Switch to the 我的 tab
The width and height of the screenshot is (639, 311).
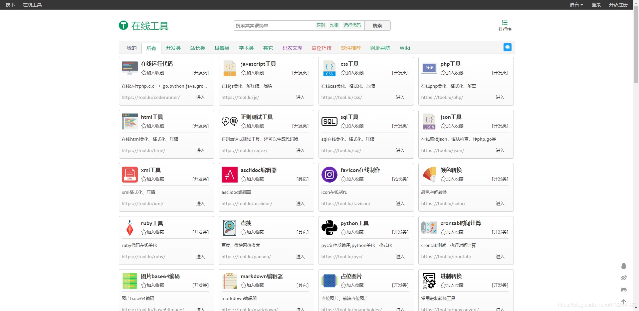(x=131, y=48)
